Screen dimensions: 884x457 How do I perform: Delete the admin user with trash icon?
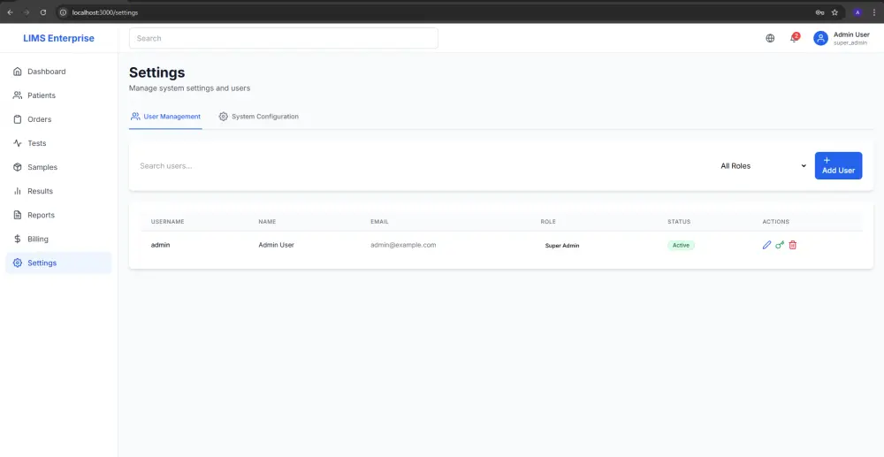(x=793, y=245)
